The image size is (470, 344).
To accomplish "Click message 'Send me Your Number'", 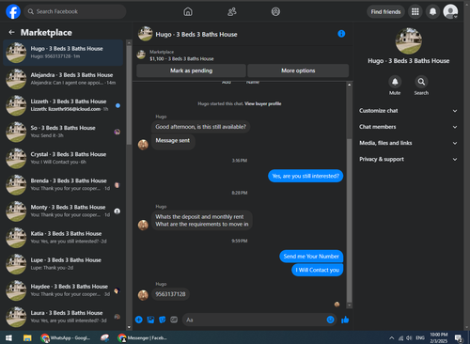I will point(311,257).
